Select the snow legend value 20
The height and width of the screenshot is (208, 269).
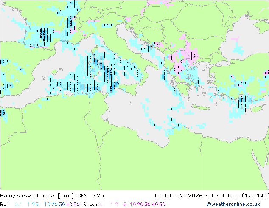(140, 205)
